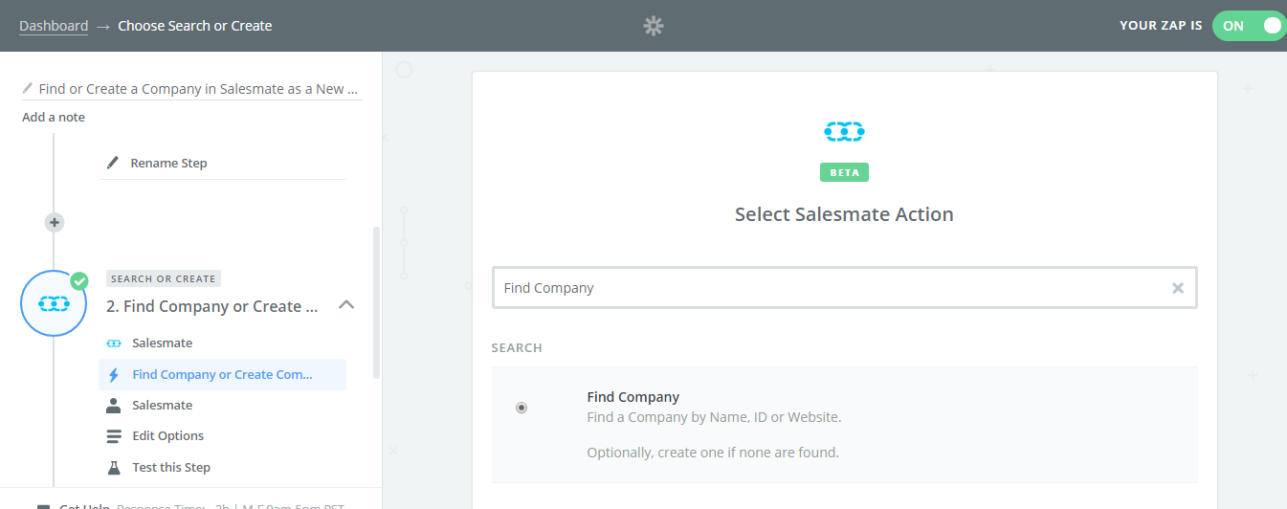Viewport: 1287px width, 509px height.
Task: Click Add a note
Action: click(x=54, y=117)
